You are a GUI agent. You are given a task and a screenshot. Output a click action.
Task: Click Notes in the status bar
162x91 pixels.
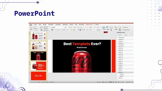click(x=99, y=82)
